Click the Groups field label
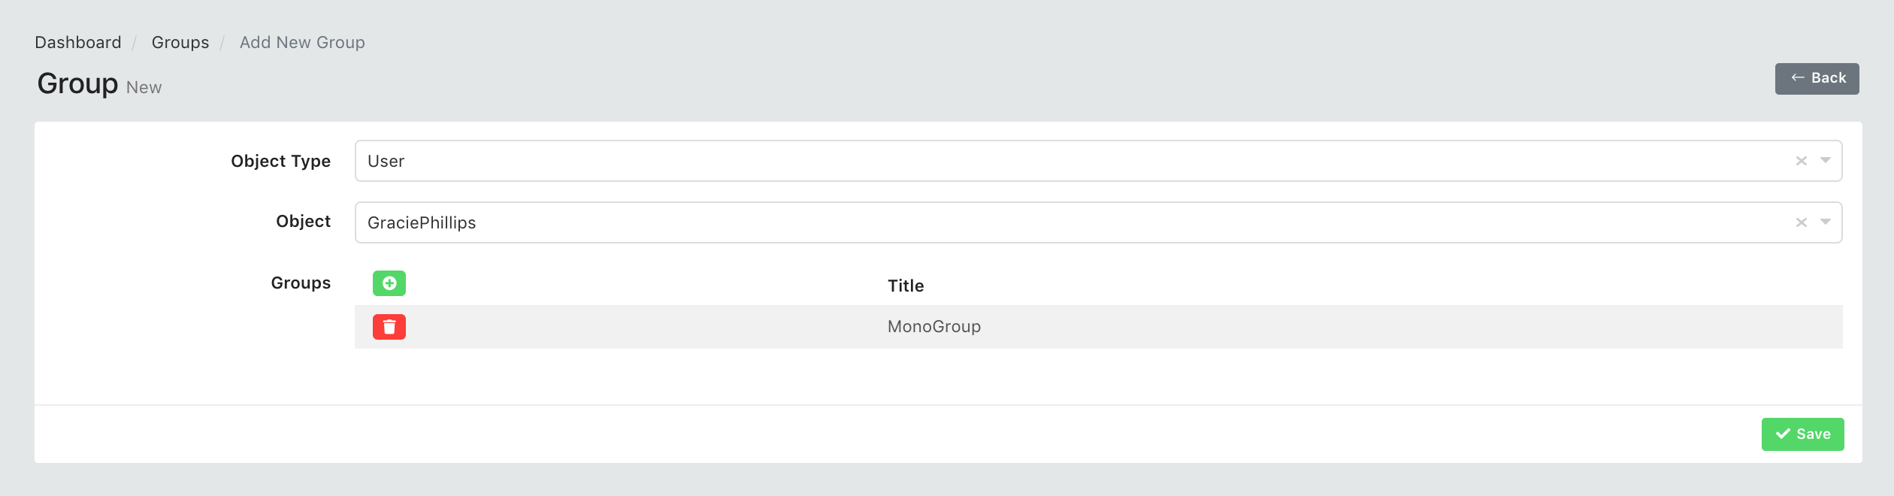Image resolution: width=1894 pixels, height=496 pixels. click(x=301, y=283)
